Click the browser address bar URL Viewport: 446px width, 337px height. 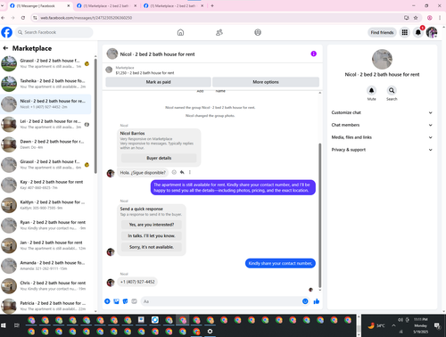point(87,18)
